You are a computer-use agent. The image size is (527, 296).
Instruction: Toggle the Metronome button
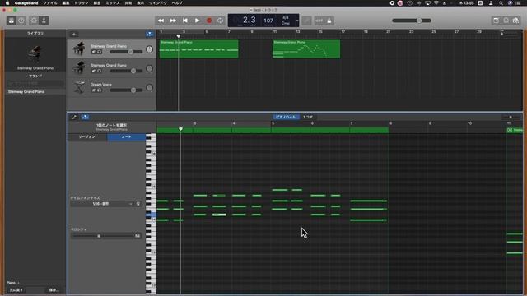[x=329, y=21]
